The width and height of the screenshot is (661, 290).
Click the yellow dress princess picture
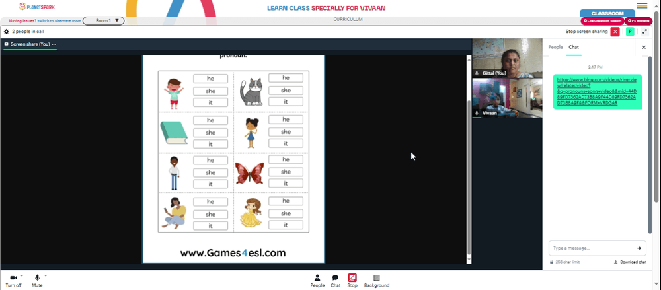click(x=251, y=213)
